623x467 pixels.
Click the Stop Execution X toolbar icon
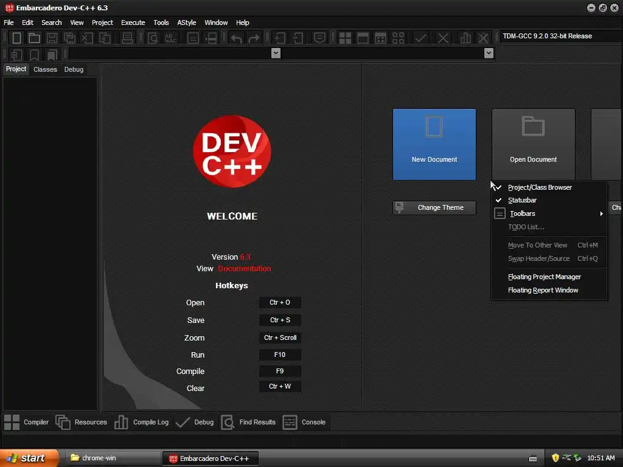[x=443, y=38]
